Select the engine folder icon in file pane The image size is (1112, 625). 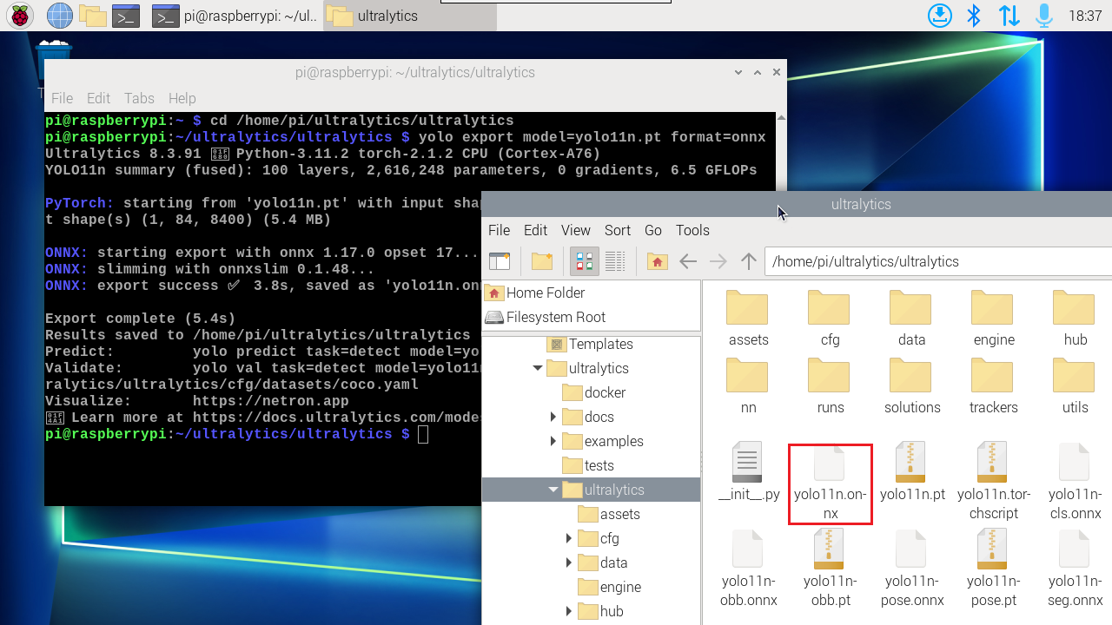(x=993, y=319)
